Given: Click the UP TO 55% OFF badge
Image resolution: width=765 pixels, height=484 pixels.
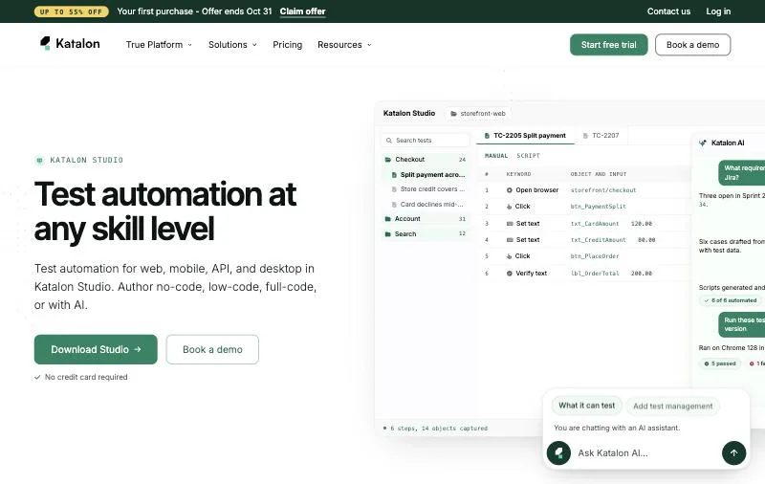Looking at the screenshot, I should (71, 11).
